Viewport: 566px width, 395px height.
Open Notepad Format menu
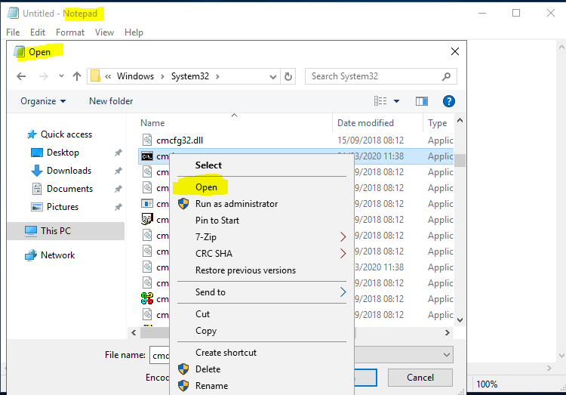click(x=70, y=32)
